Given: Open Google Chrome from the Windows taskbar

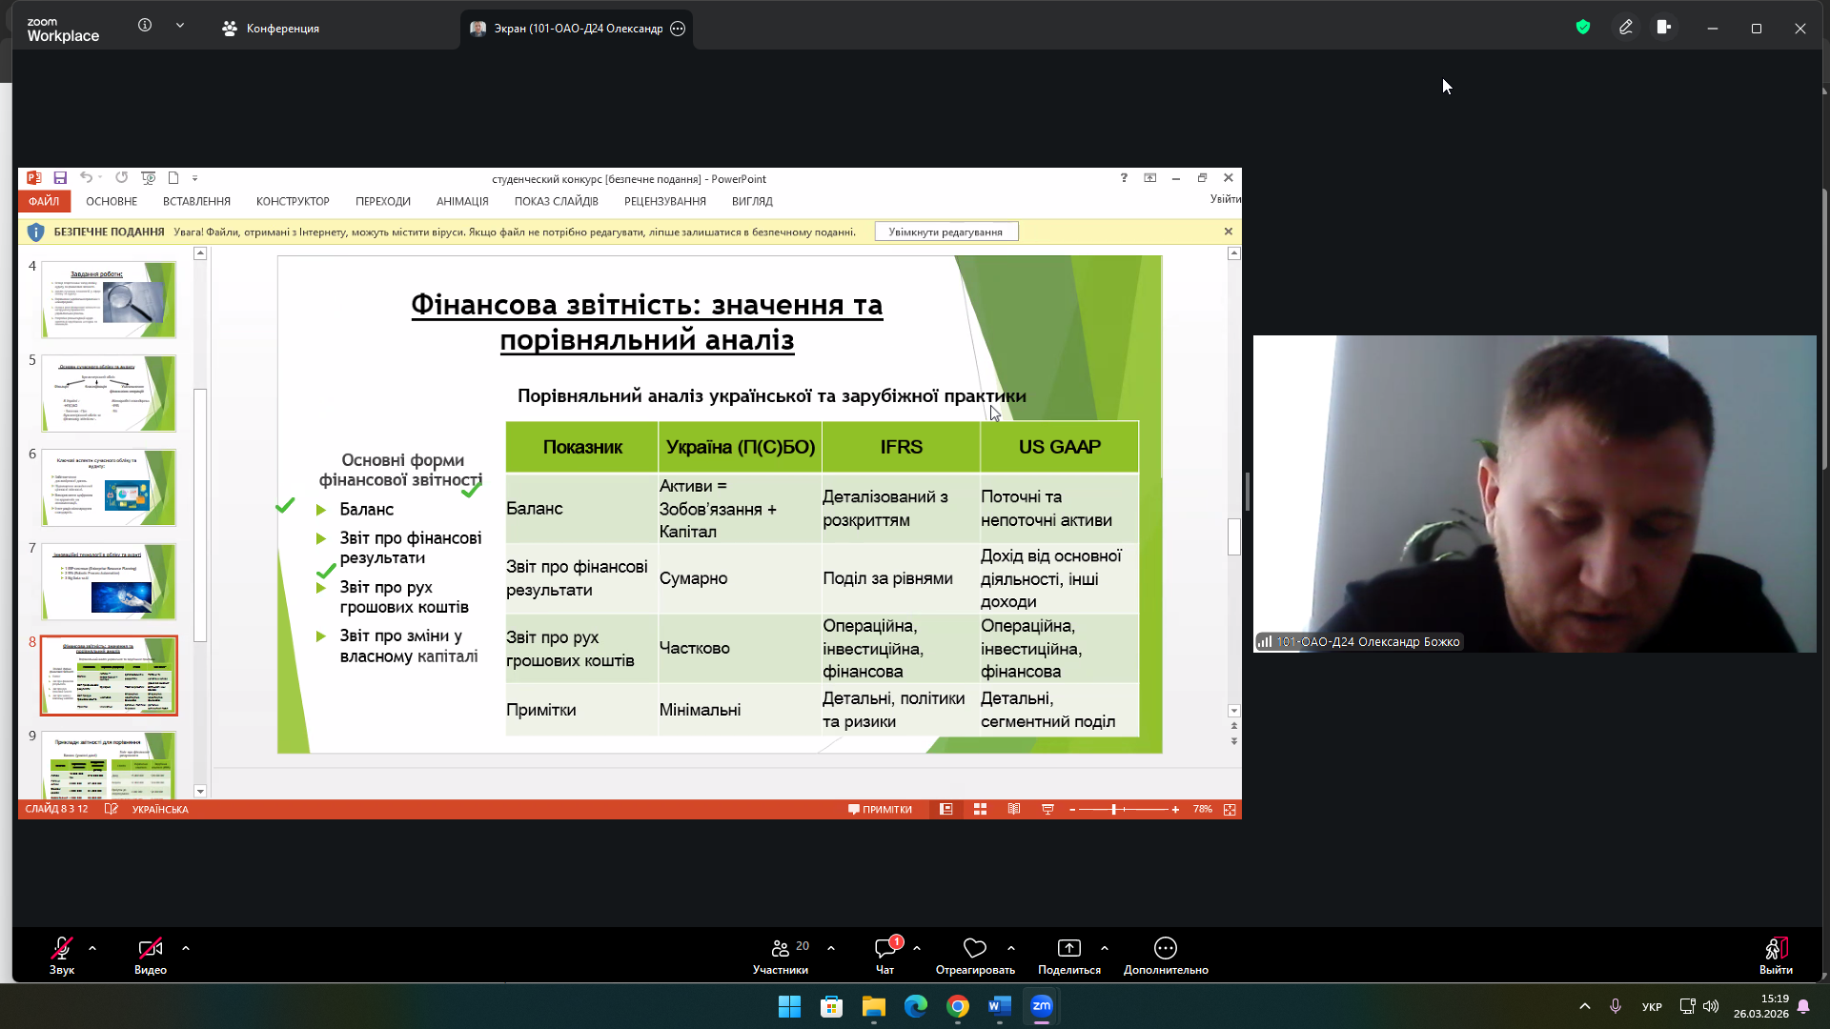Looking at the screenshot, I should point(958,1006).
